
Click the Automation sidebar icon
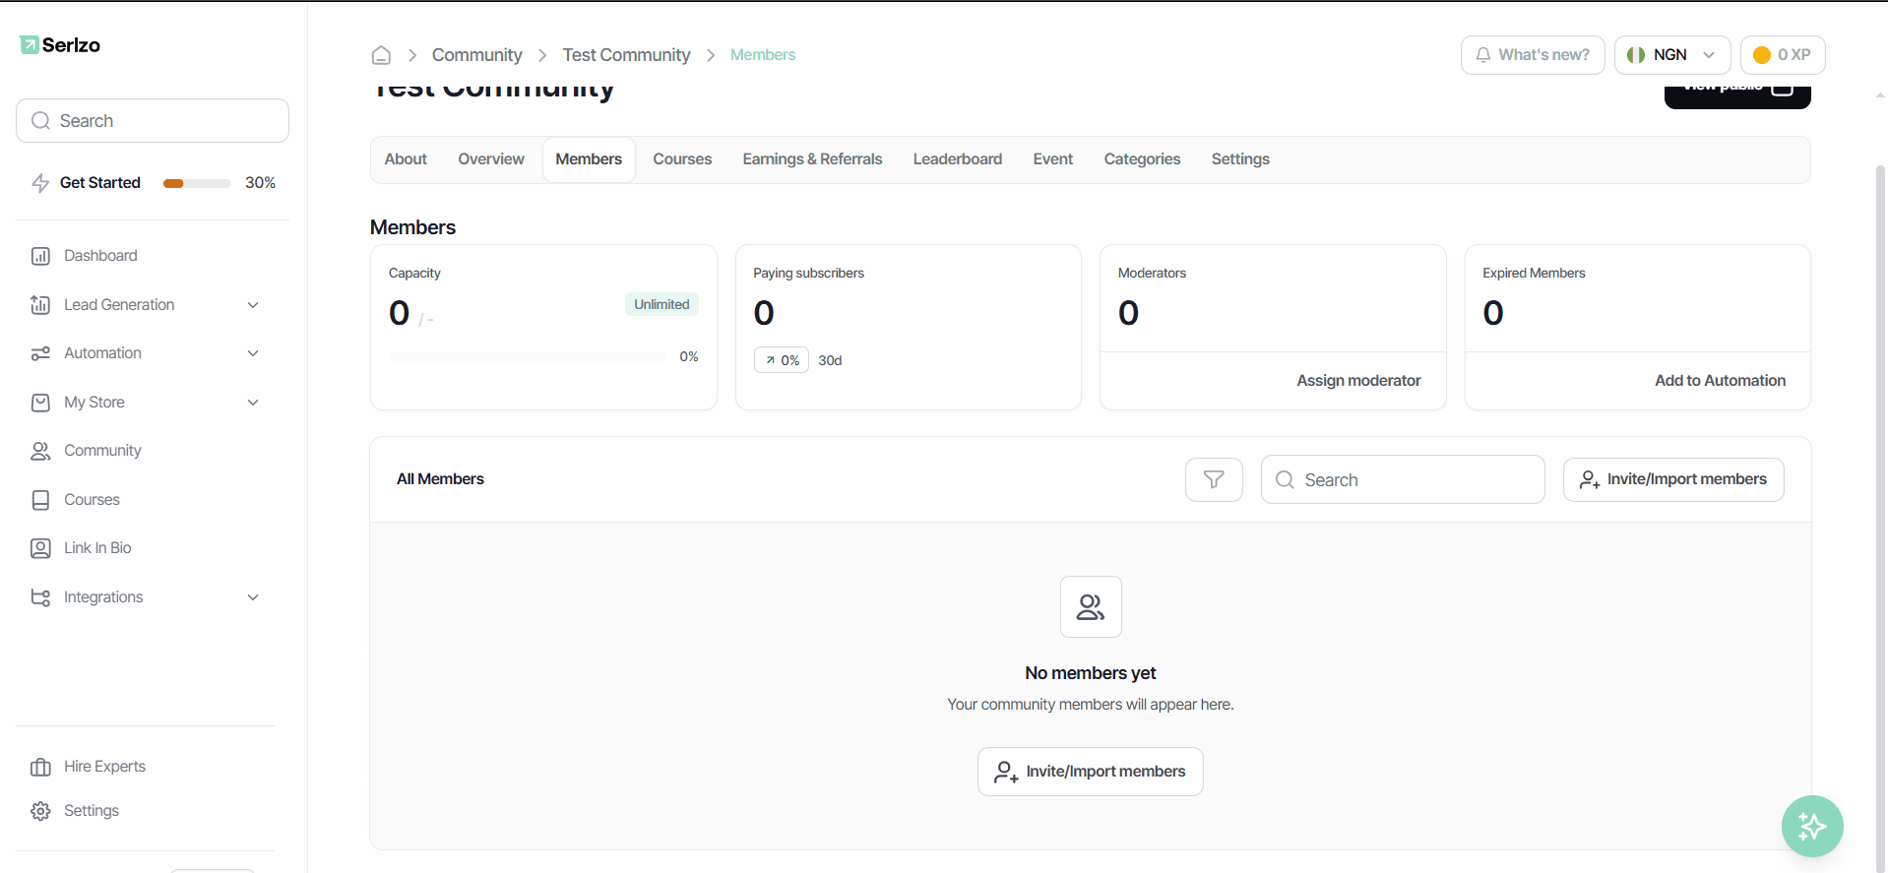click(40, 353)
